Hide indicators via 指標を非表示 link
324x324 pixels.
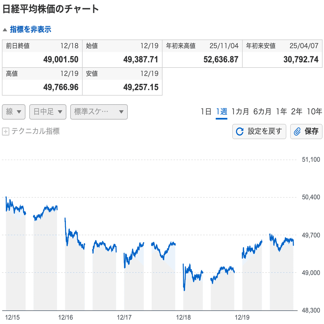coord(30,29)
